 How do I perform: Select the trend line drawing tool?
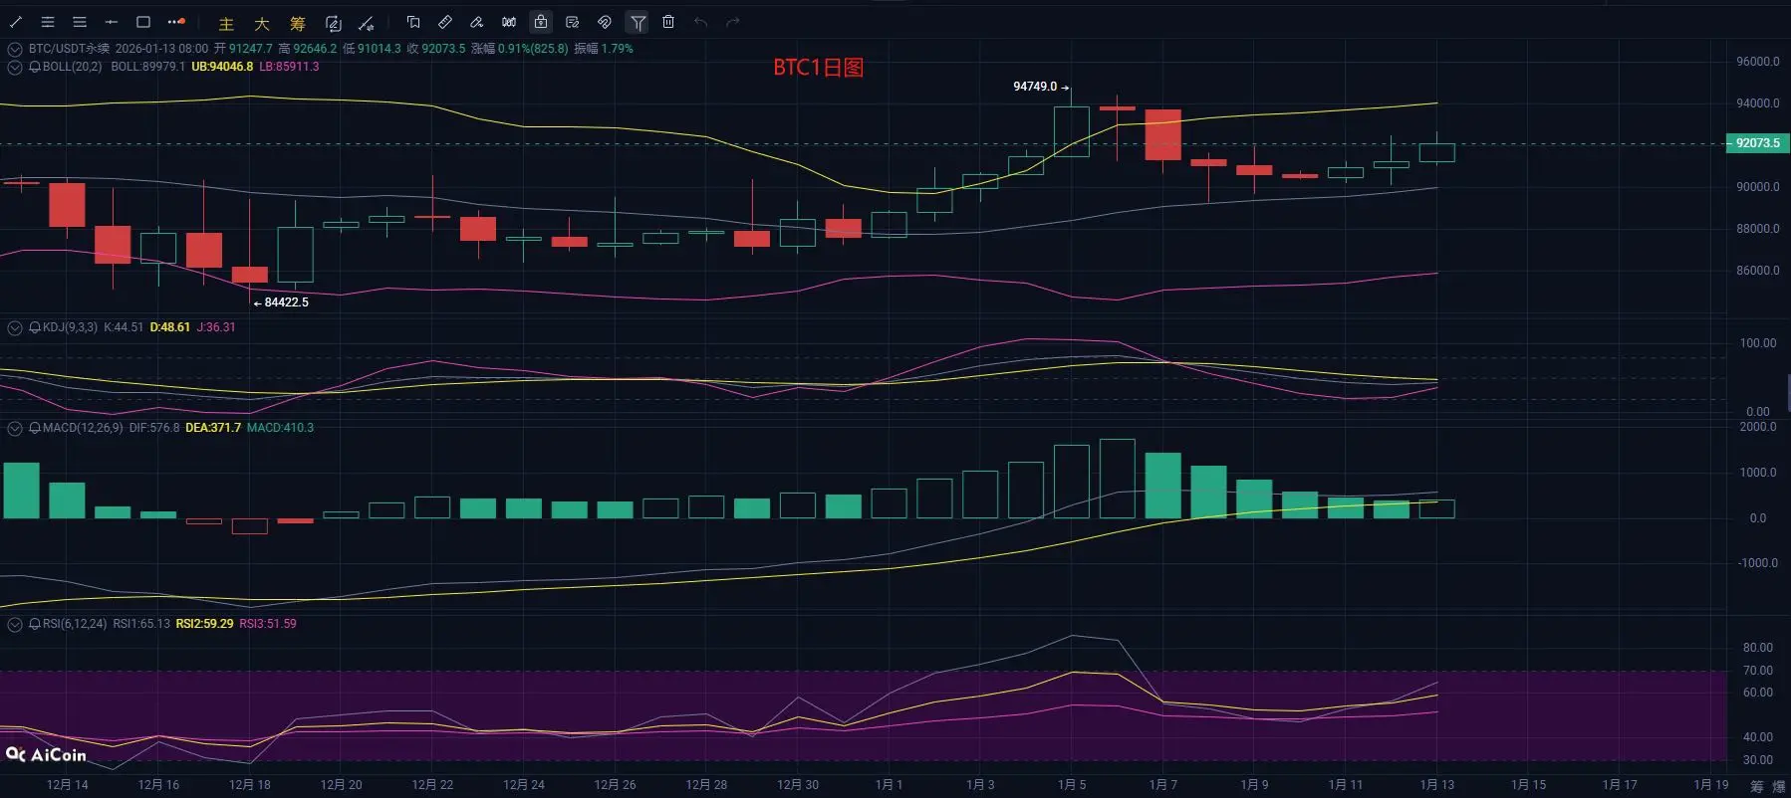pyautogui.click(x=16, y=22)
